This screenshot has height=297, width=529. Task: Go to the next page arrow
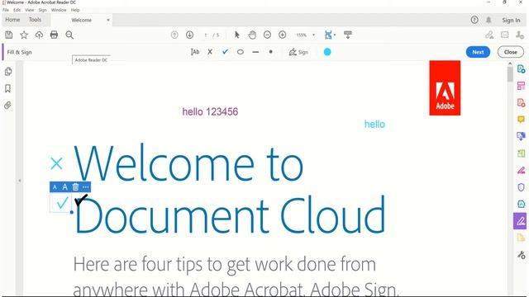point(189,35)
